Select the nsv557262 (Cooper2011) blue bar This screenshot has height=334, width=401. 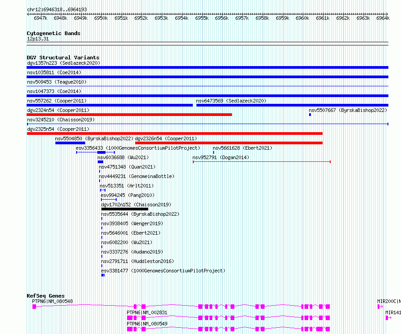coord(110,105)
